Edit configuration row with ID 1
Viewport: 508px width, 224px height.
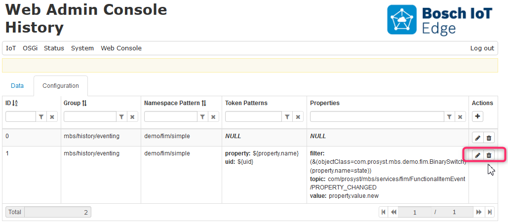[477, 155]
